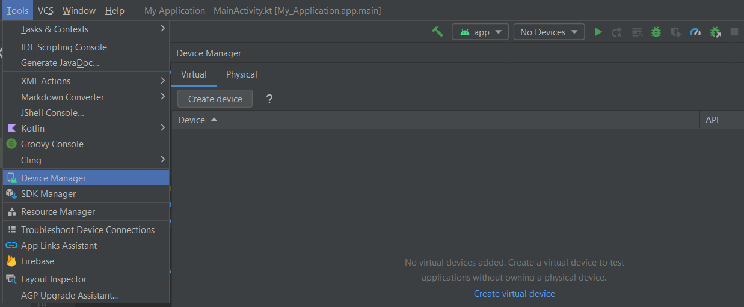Open the app run configuration dropdown
This screenshot has height=307, width=744.
coord(481,32)
